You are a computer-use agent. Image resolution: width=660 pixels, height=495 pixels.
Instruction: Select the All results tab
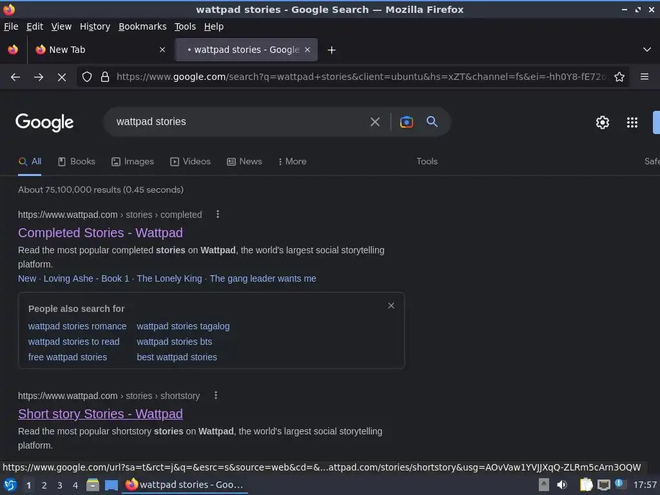coord(30,162)
